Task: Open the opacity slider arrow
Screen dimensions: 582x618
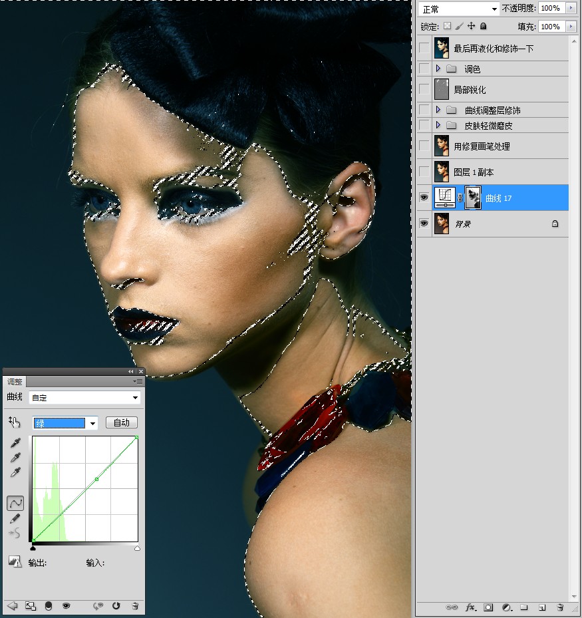Action: [x=571, y=8]
